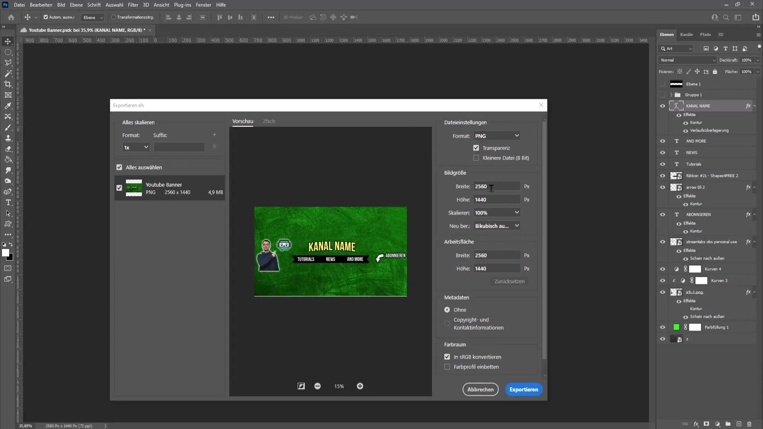Collapse effects of KANAL NAME layer
This screenshot has width=763, height=429.
(x=754, y=106)
